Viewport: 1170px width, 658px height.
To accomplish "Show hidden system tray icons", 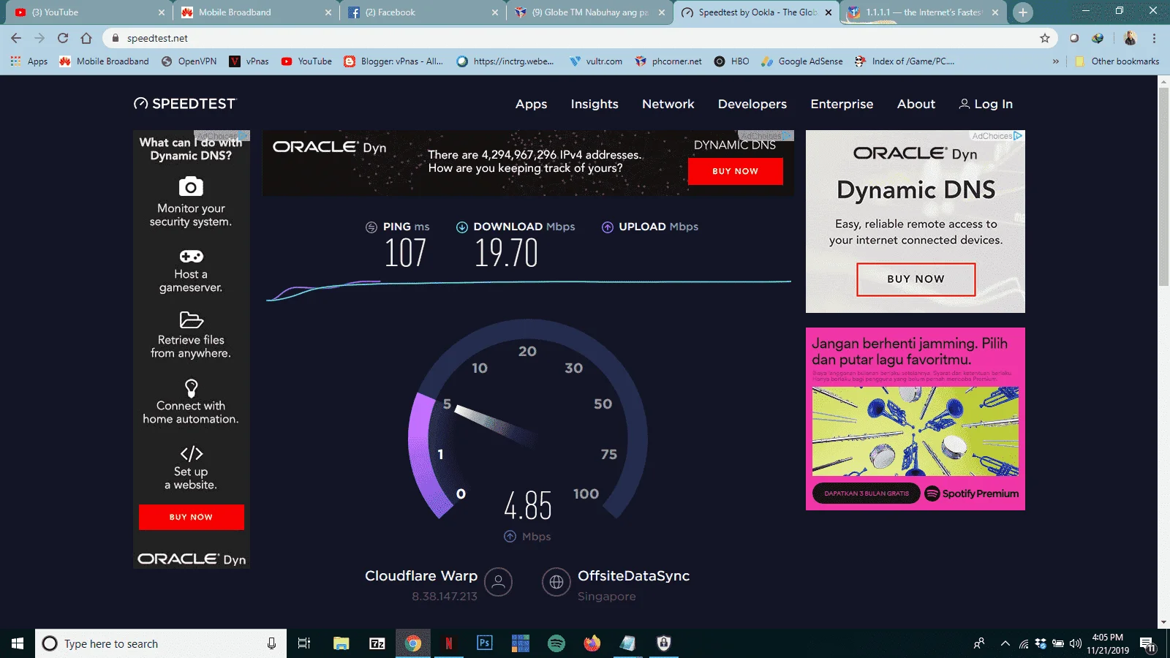I will coord(1005,643).
